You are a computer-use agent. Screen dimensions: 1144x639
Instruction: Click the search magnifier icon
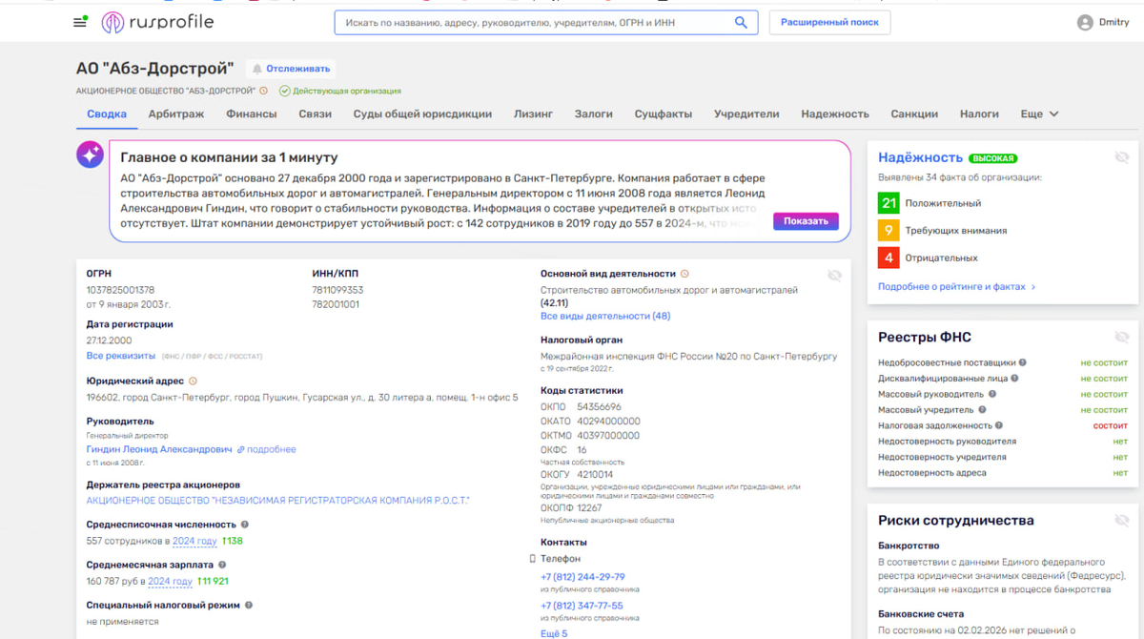(x=741, y=22)
